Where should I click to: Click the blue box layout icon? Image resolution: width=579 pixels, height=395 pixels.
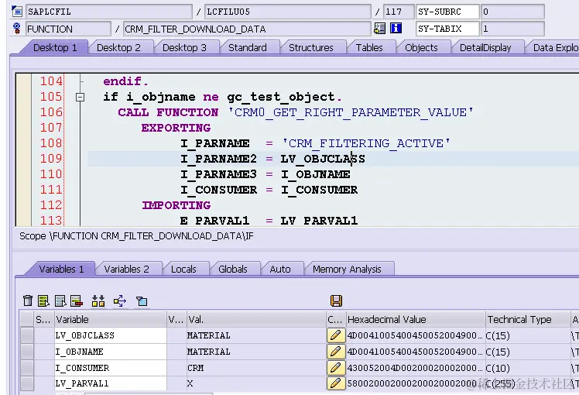pyautogui.click(x=142, y=301)
